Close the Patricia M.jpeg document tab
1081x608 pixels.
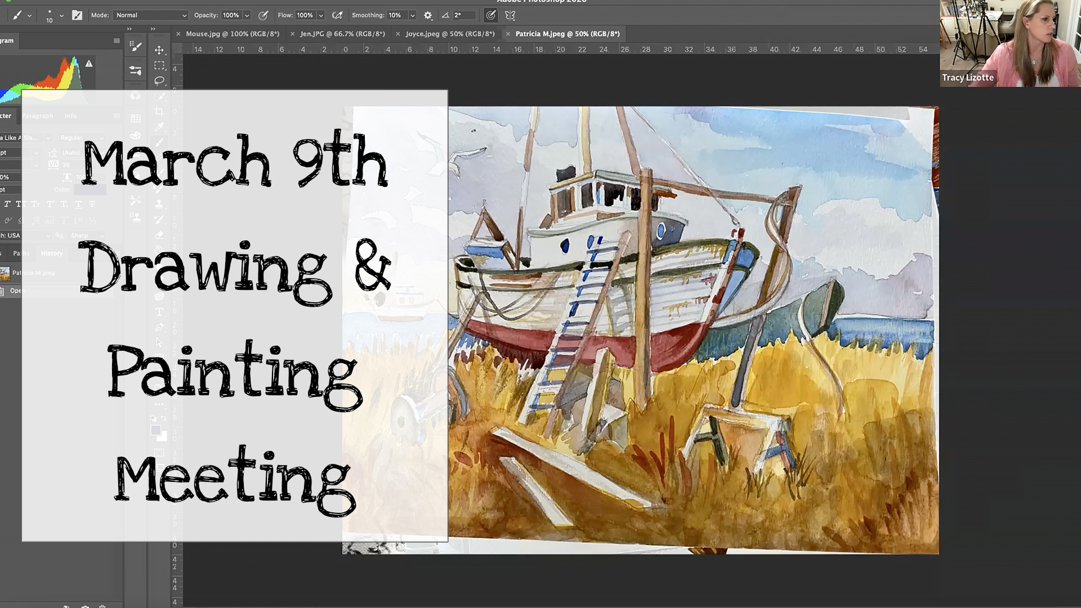coord(508,34)
